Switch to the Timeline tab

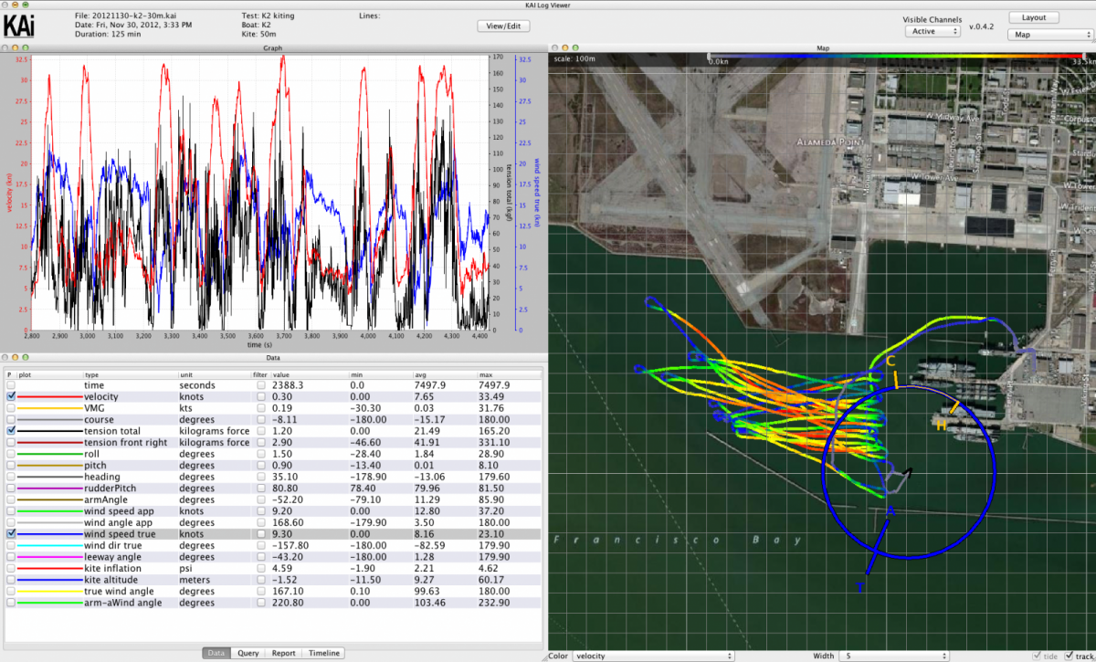click(x=324, y=653)
